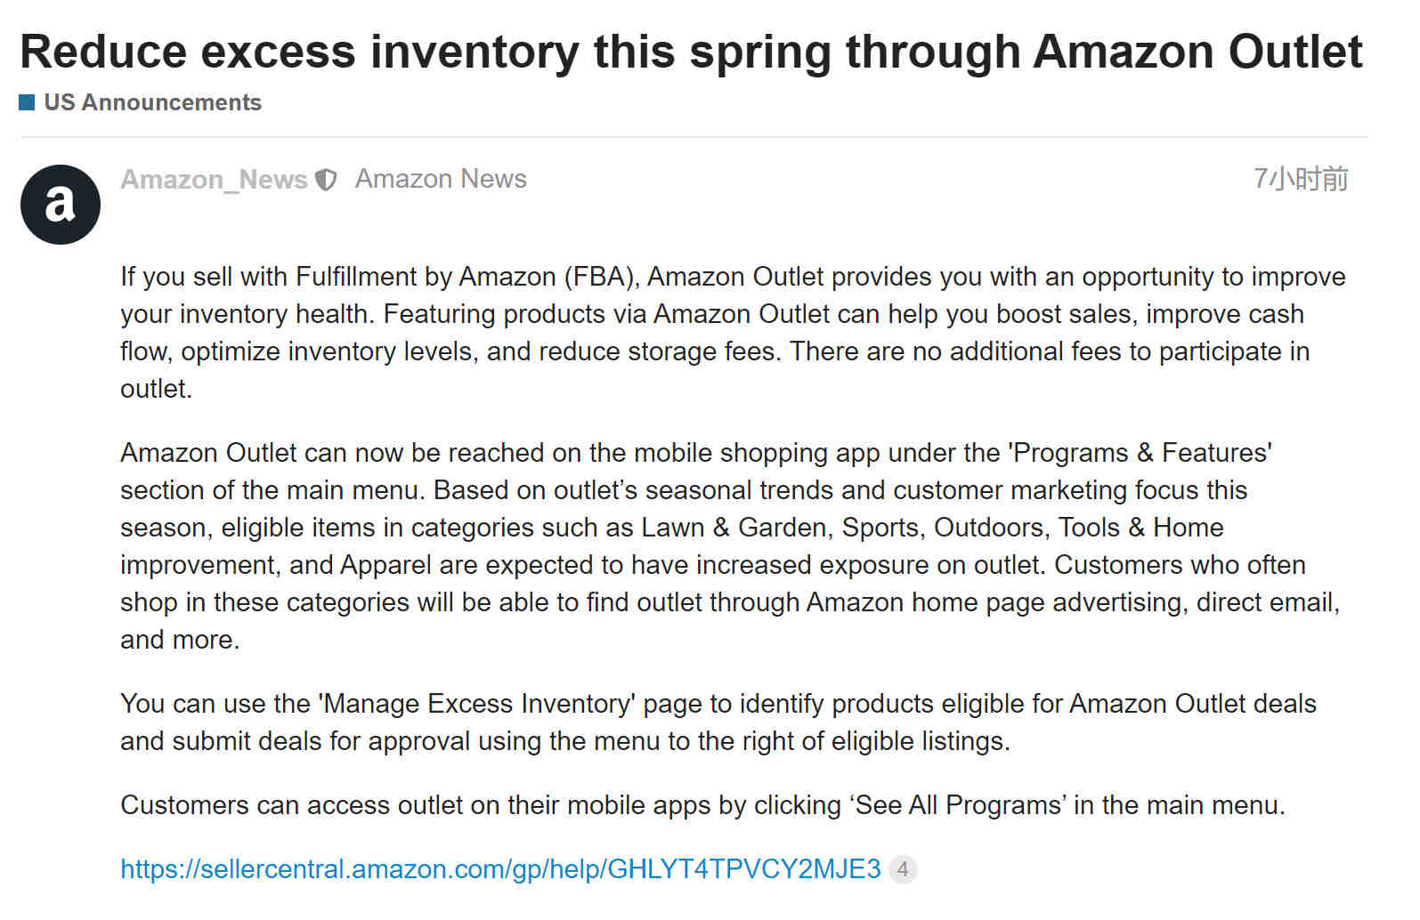The height and width of the screenshot is (920, 1420).
Task: Click the quoted text 'See All Programs'
Action: pos(957,805)
